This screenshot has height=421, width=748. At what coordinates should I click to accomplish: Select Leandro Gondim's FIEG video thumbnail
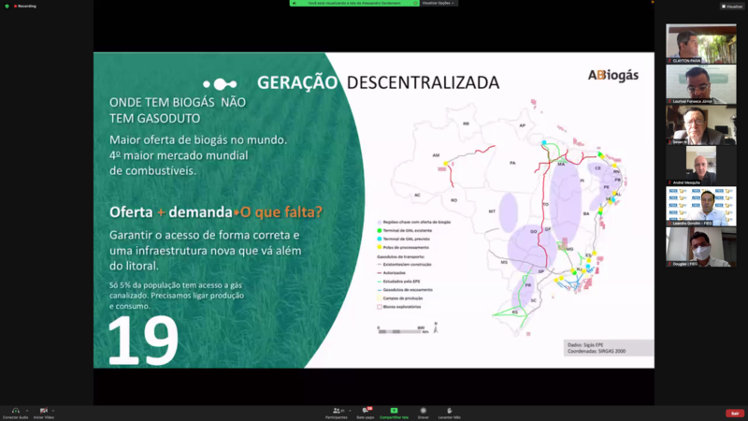[700, 206]
